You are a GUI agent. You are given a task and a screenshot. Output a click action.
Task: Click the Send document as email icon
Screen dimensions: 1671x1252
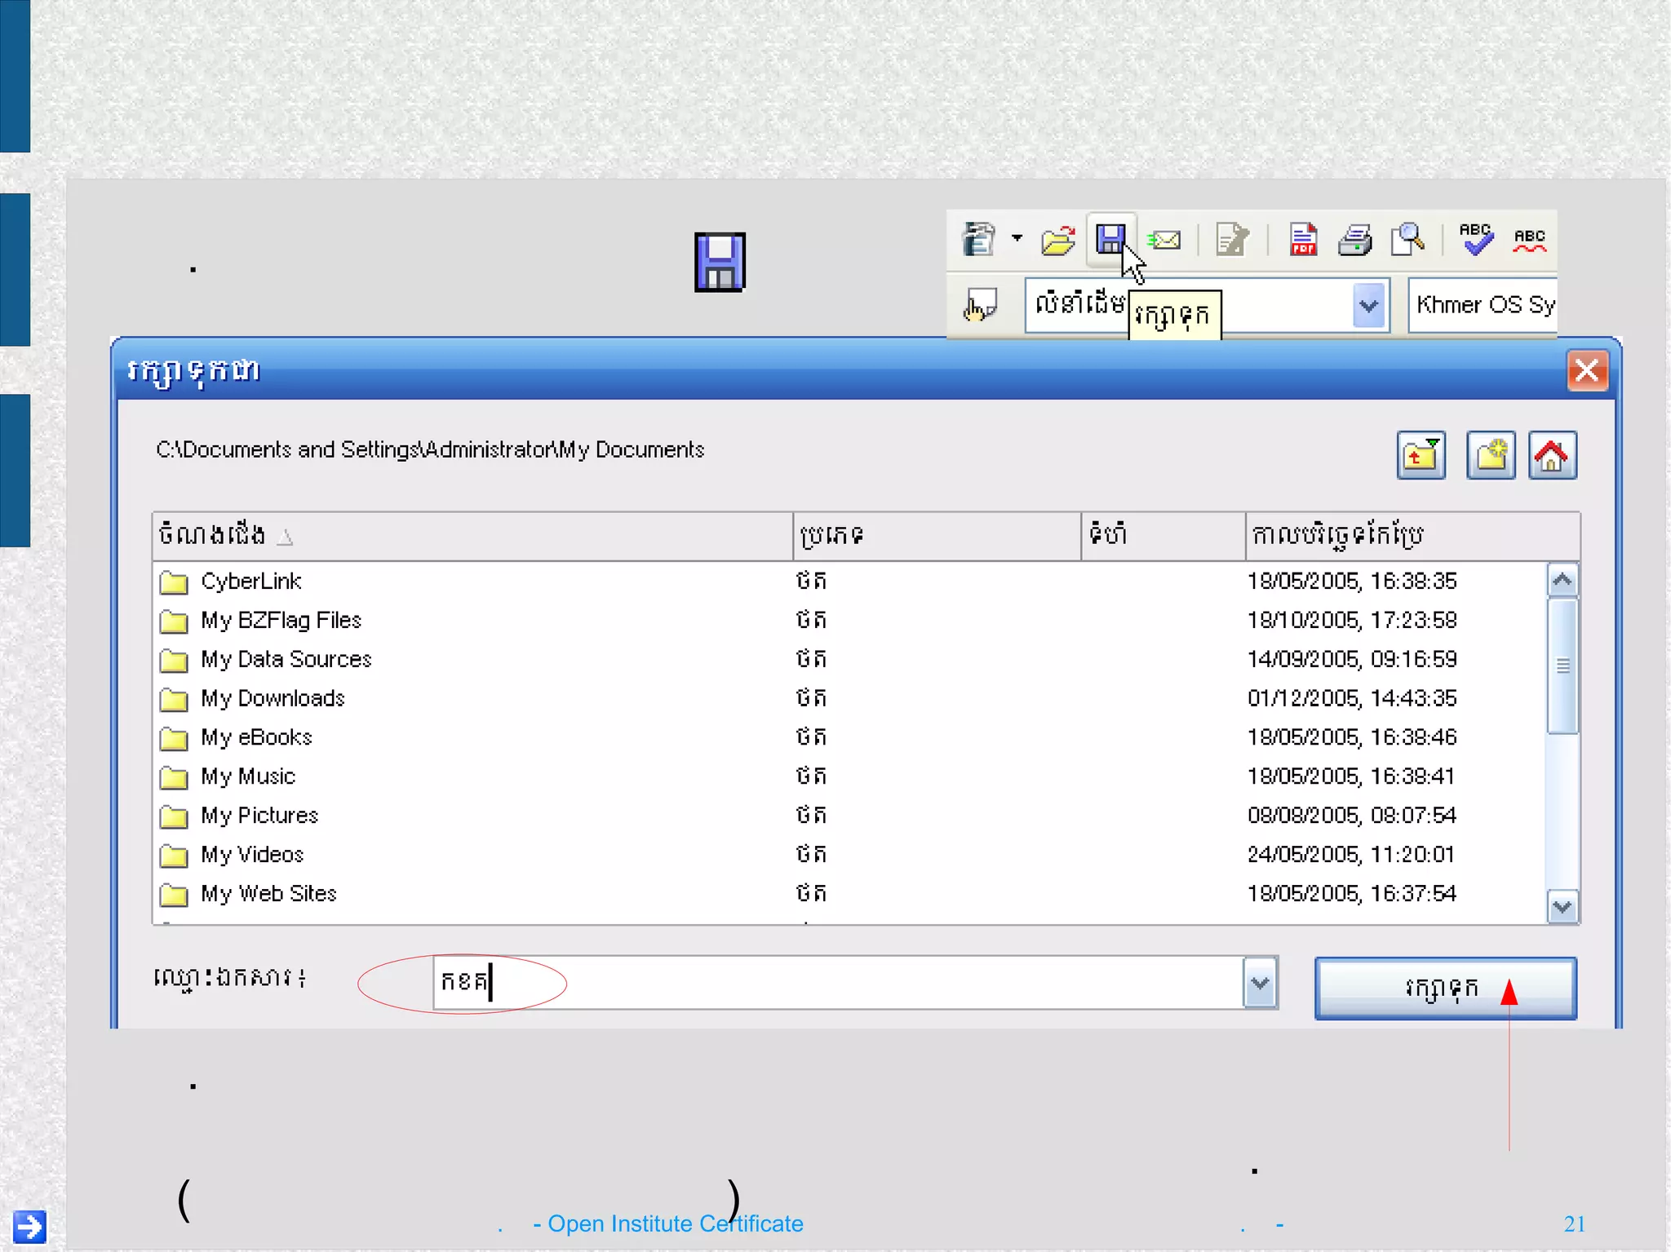(x=1164, y=241)
